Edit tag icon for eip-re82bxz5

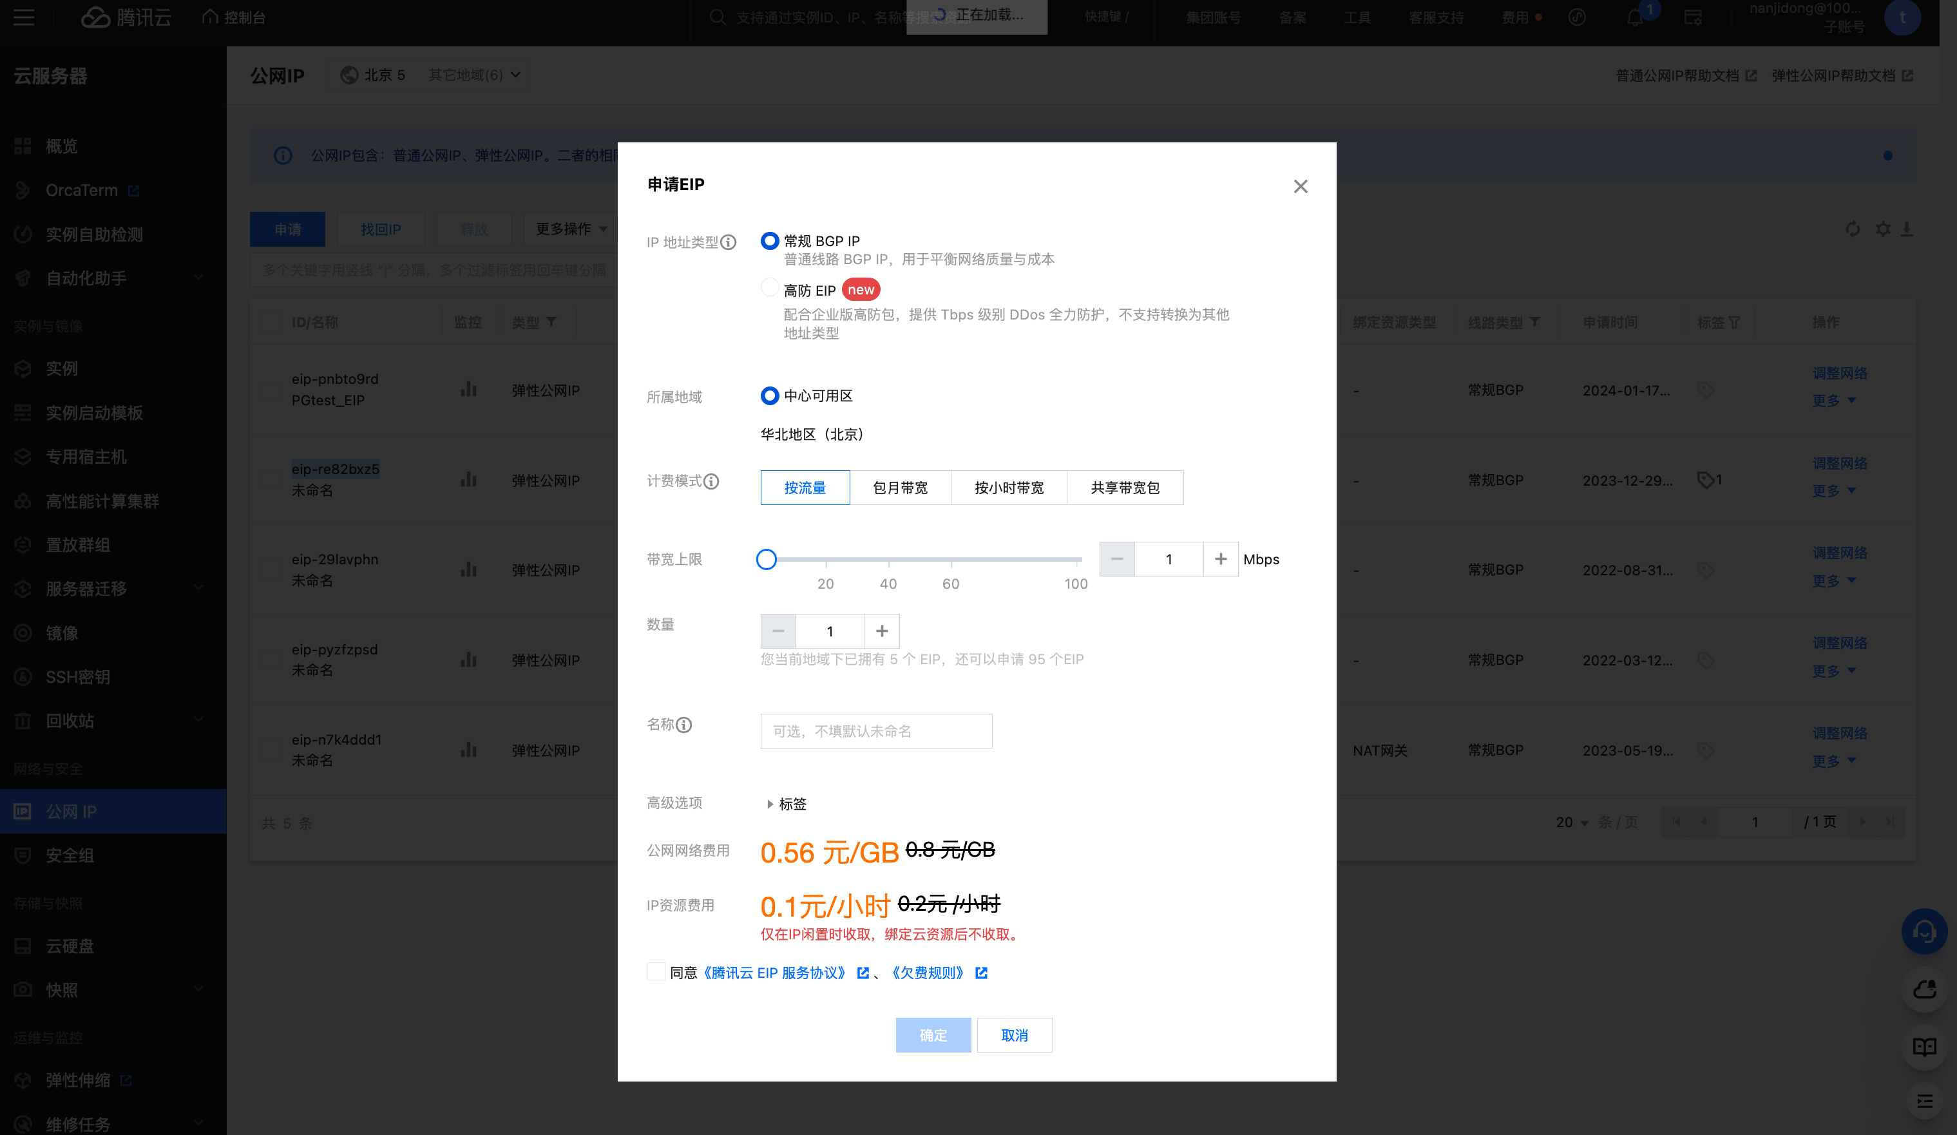(1705, 480)
